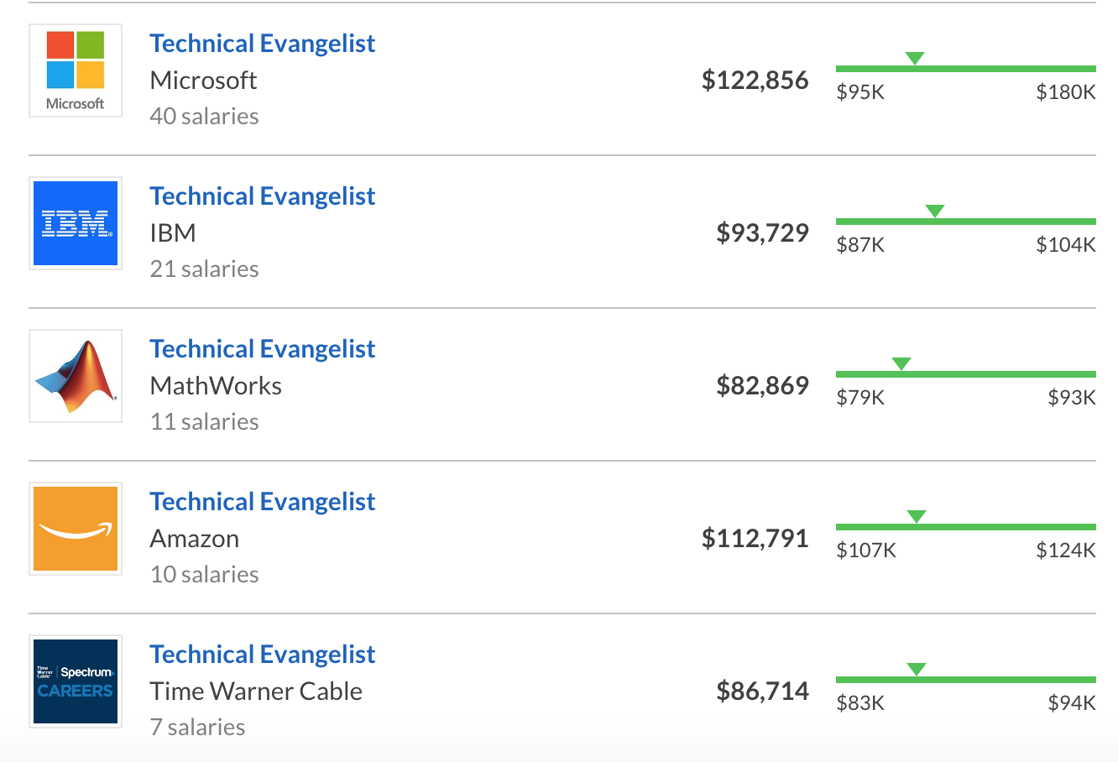Select the $122,856 average salary figure
1118x762 pixels.
point(755,80)
